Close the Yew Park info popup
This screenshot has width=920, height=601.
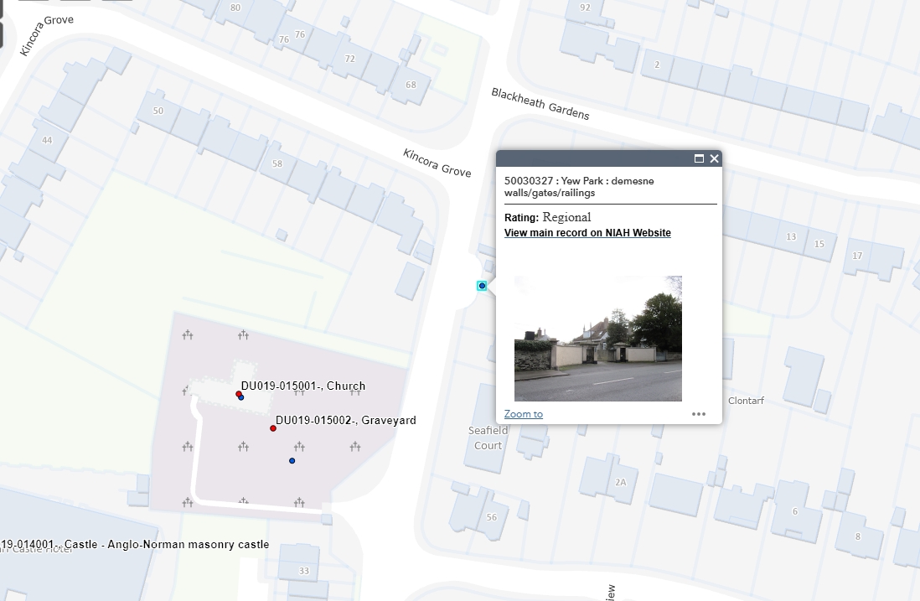[x=714, y=158]
